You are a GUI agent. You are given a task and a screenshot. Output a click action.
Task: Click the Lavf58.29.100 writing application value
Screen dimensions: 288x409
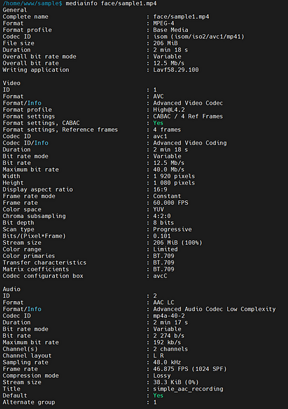(x=176, y=70)
